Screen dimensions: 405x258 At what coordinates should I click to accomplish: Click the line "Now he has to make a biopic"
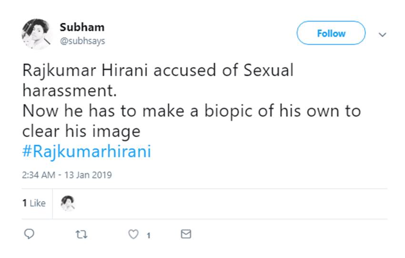pos(191,111)
